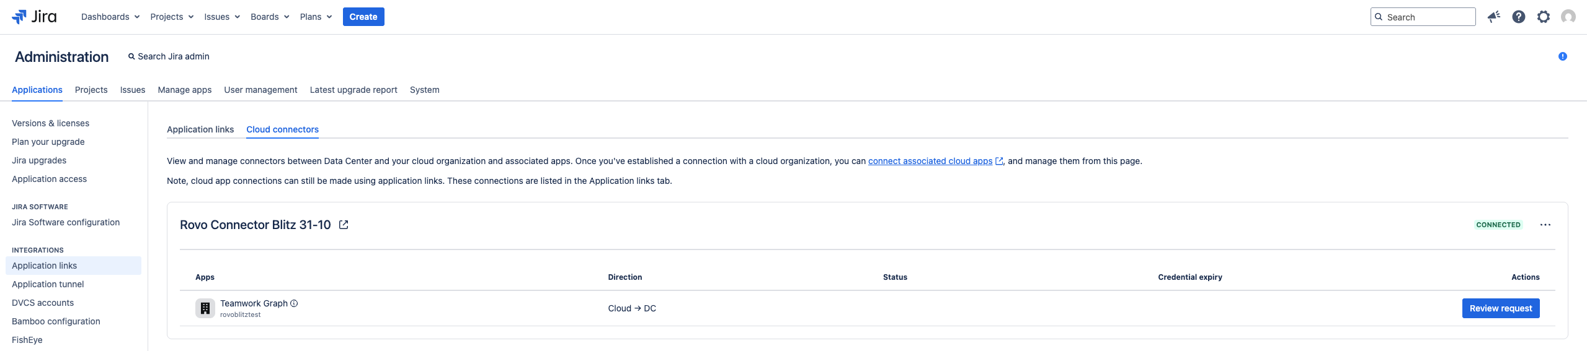
Task: Follow the connect associated cloud apps link
Action: tap(930, 161)
